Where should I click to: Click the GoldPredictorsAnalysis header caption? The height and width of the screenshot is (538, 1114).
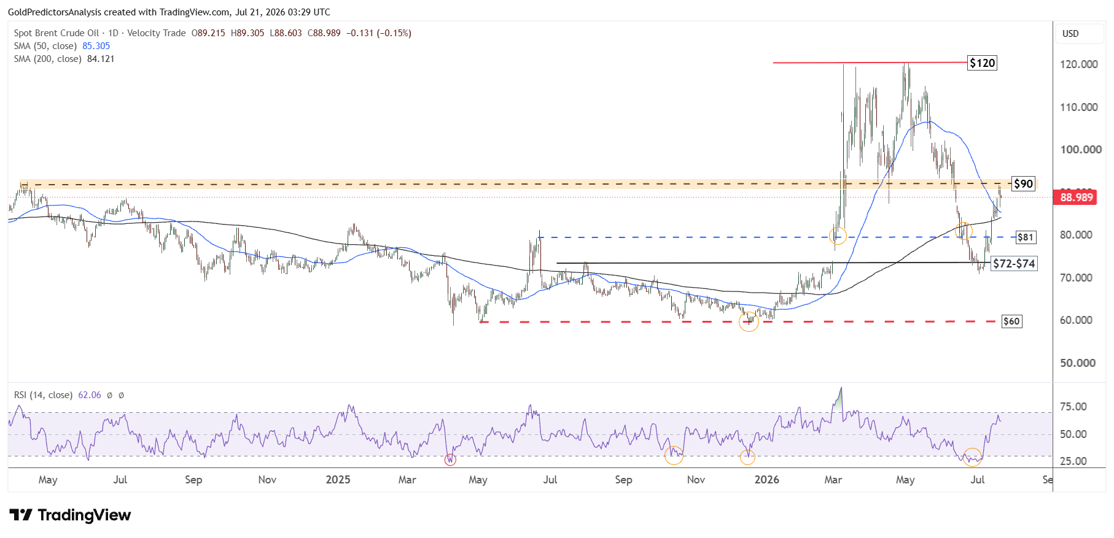169,12
